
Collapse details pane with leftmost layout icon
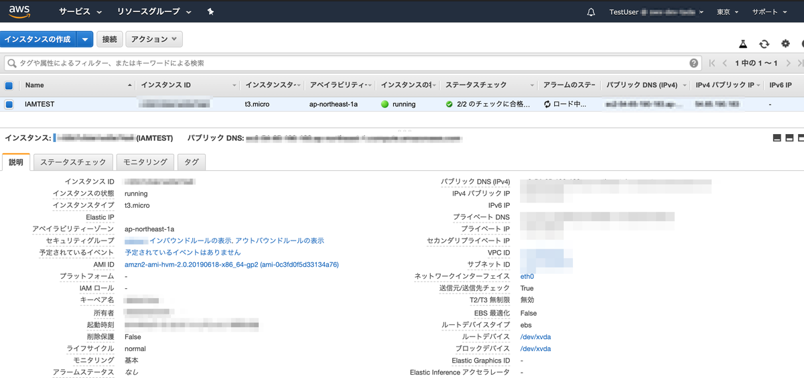[x=777, y=138]
